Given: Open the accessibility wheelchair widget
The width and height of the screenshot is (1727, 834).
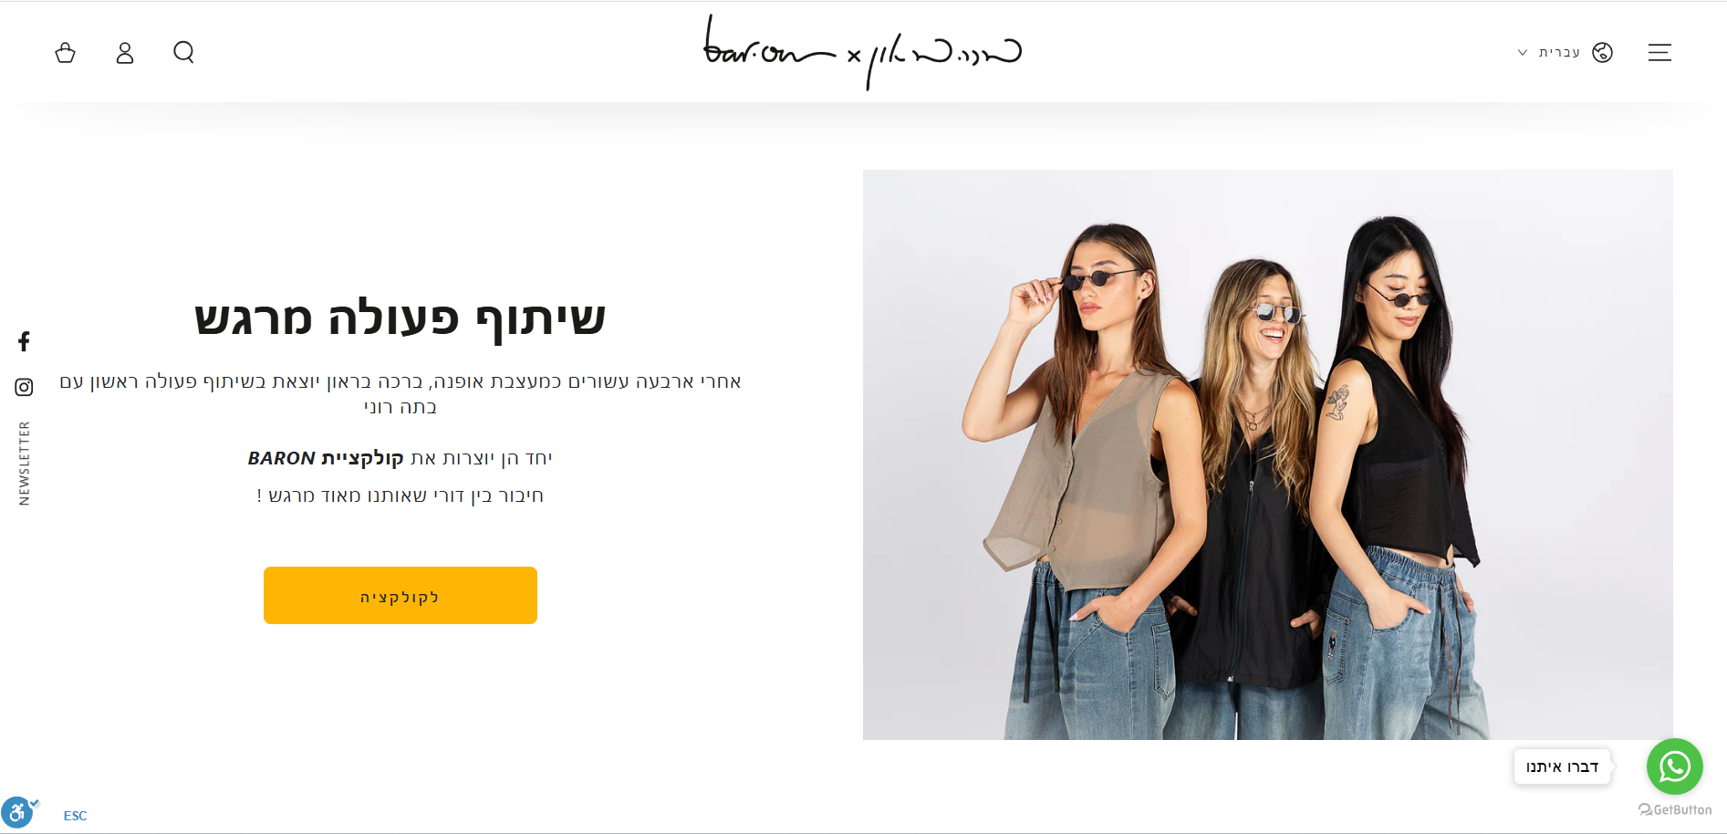Looking at the screenshot, I should pyautogui.click(x=17, y=811).
